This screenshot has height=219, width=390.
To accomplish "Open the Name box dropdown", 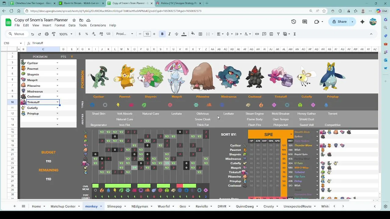I will pyautogui.click(x=21, y=43).
